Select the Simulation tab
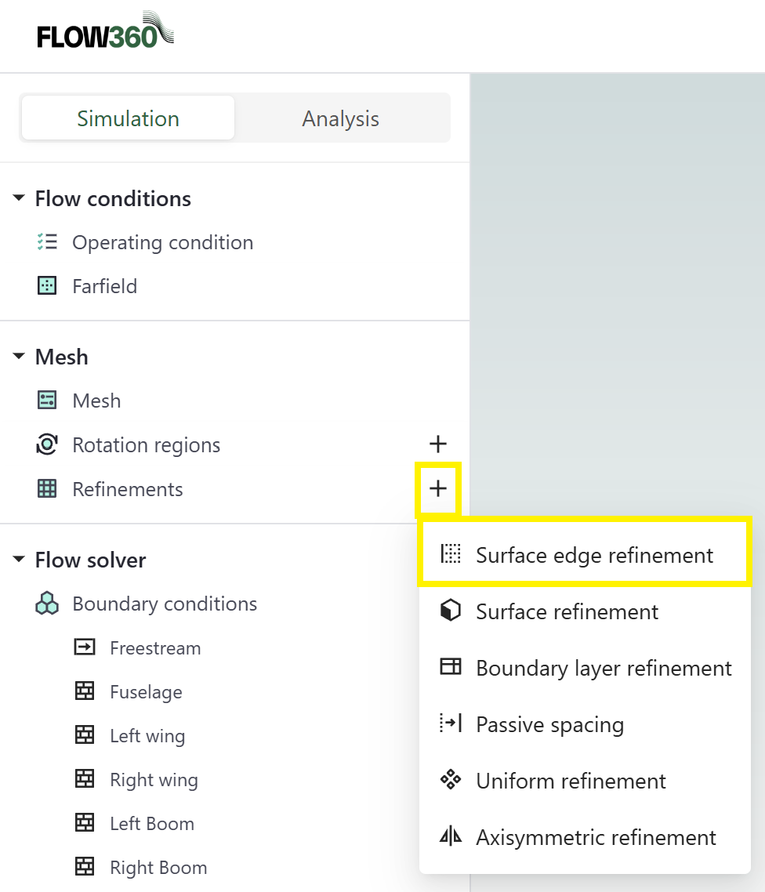The width and height of the screenshot is (765, 892). click(128, 118)
